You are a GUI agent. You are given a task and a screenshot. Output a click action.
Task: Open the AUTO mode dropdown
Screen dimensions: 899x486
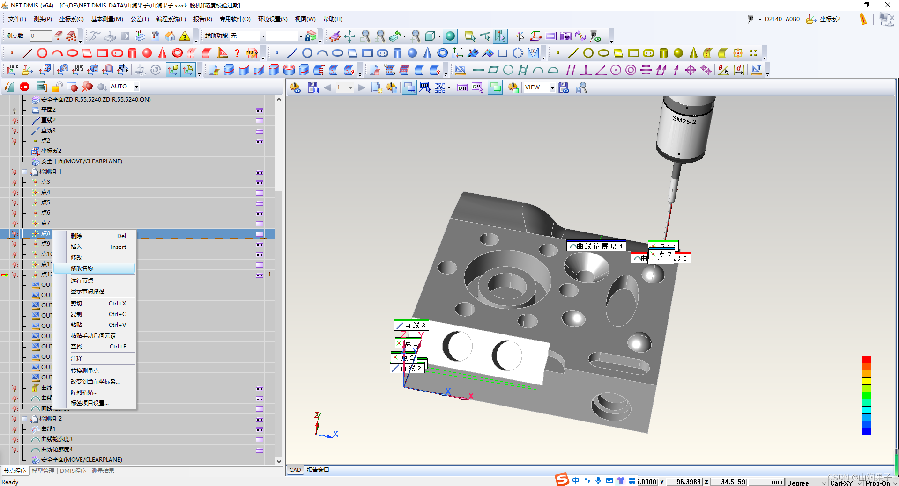(x=136, y=87)
